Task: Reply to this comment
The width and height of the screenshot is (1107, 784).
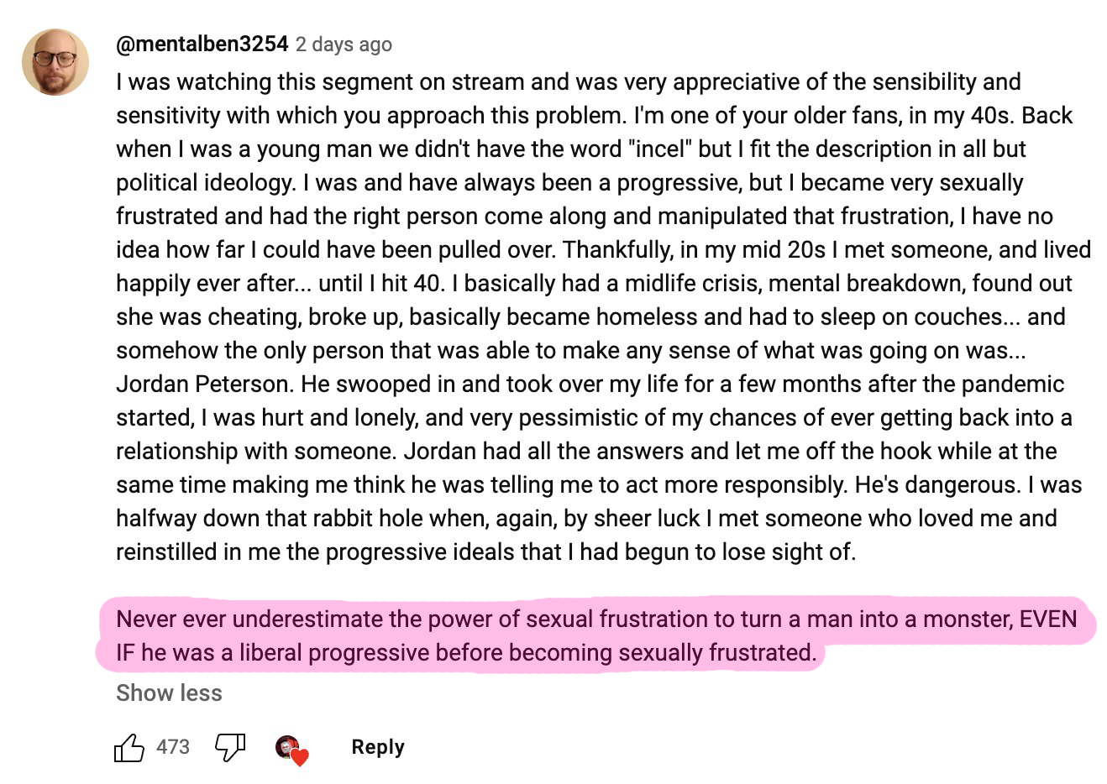Action: (377, 747)
